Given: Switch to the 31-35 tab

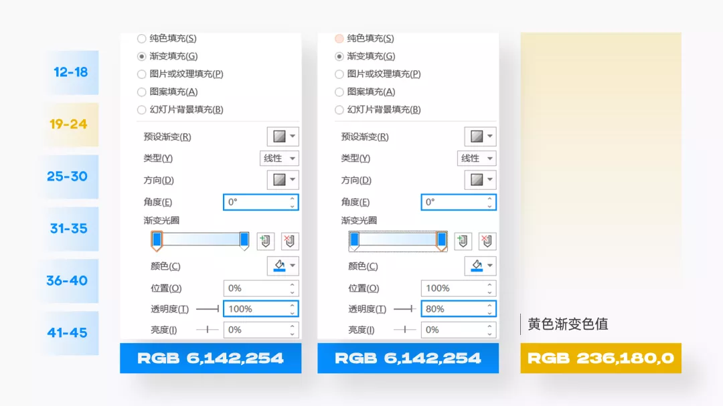Looking at the screenshot, I should pos(68,229).
